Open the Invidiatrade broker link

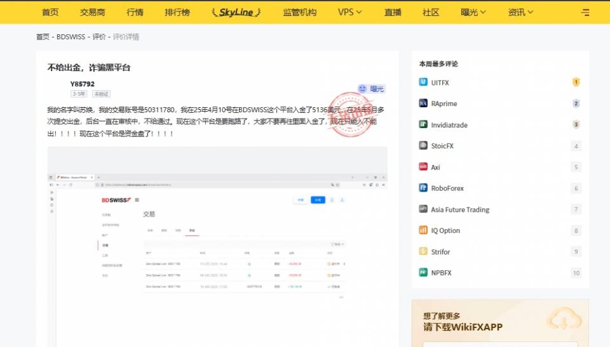(x=449, y=125)
